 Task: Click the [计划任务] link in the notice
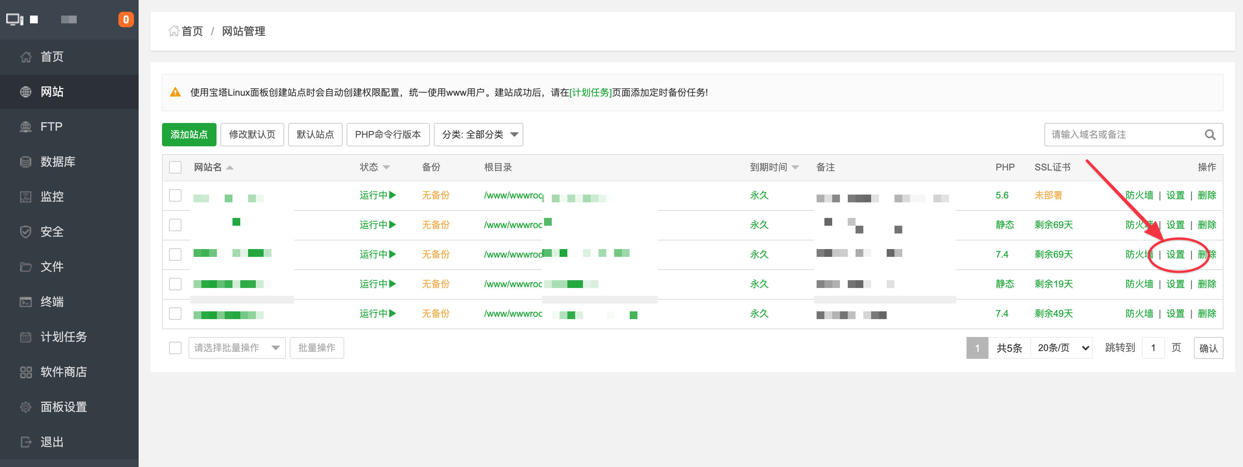591,93
